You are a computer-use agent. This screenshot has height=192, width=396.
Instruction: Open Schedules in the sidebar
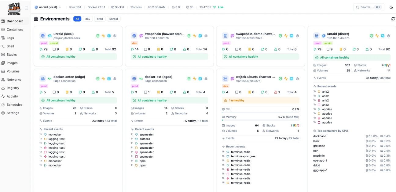point(15,105)
